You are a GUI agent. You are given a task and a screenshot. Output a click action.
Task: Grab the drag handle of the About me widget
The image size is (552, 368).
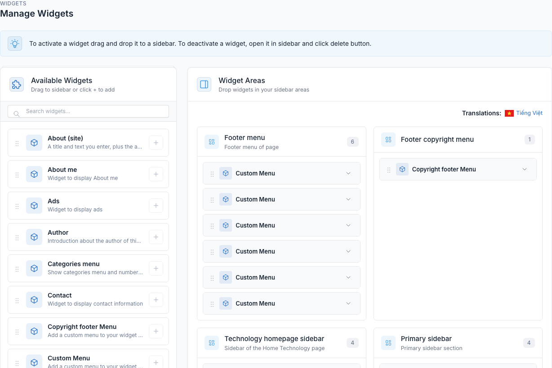coord(17,175)
